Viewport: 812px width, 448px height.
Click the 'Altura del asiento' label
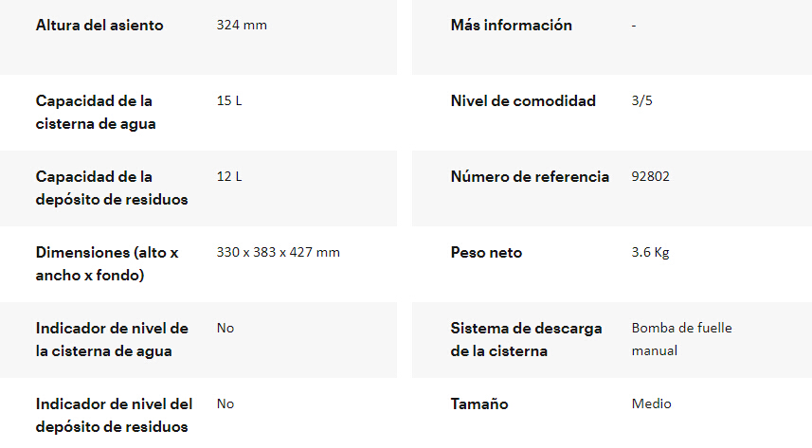point(99,26)
